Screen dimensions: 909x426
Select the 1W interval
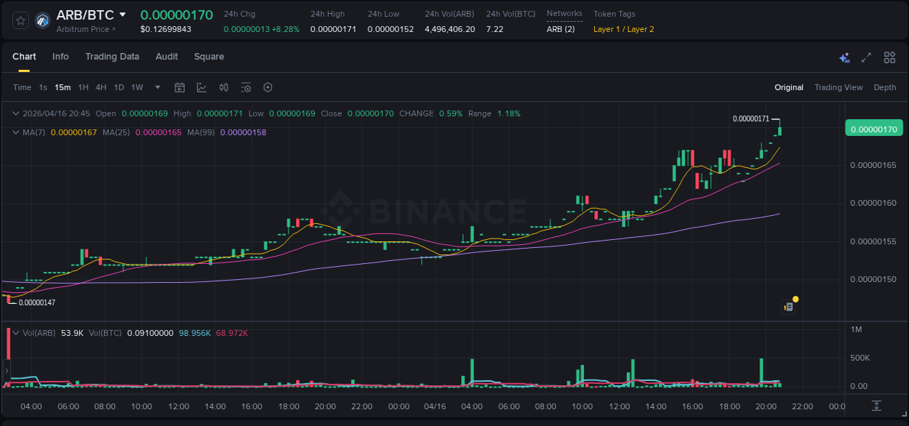137,87
